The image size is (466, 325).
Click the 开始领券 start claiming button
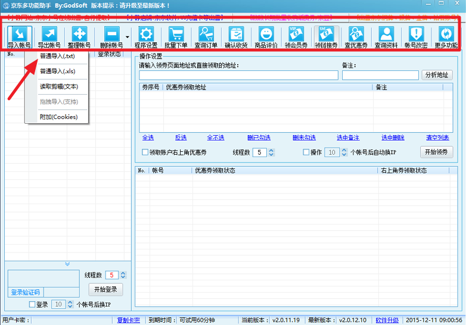pos(436,152)
